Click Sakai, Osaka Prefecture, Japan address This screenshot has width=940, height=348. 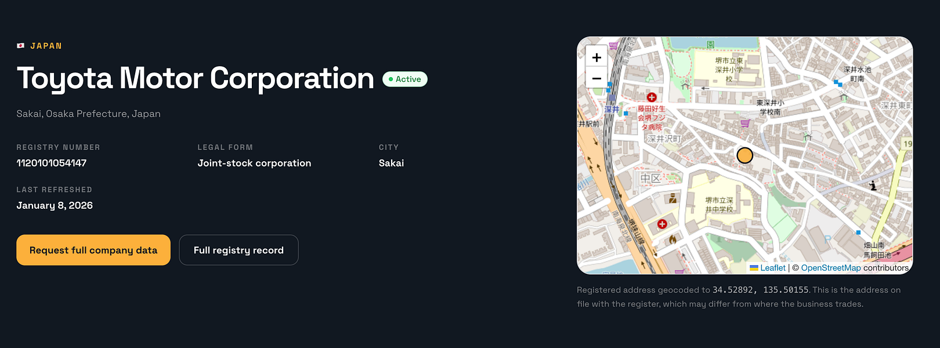point(88,114)
